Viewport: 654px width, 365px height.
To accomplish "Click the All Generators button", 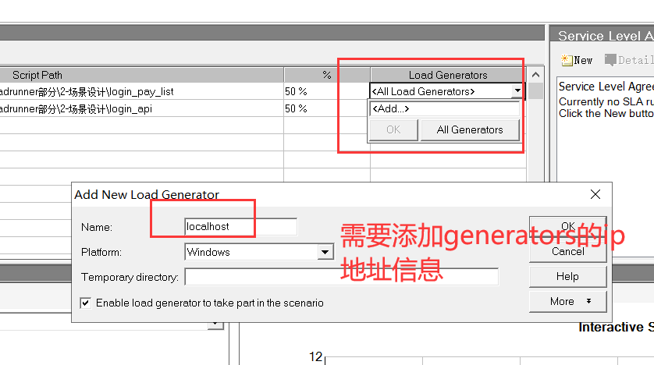I will tap(470, 129).
